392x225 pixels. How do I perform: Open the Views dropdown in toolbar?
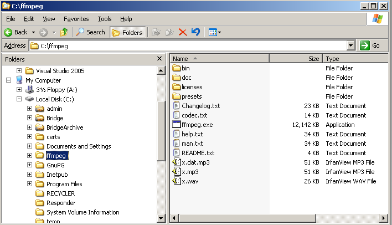click(x=214, y=32)
